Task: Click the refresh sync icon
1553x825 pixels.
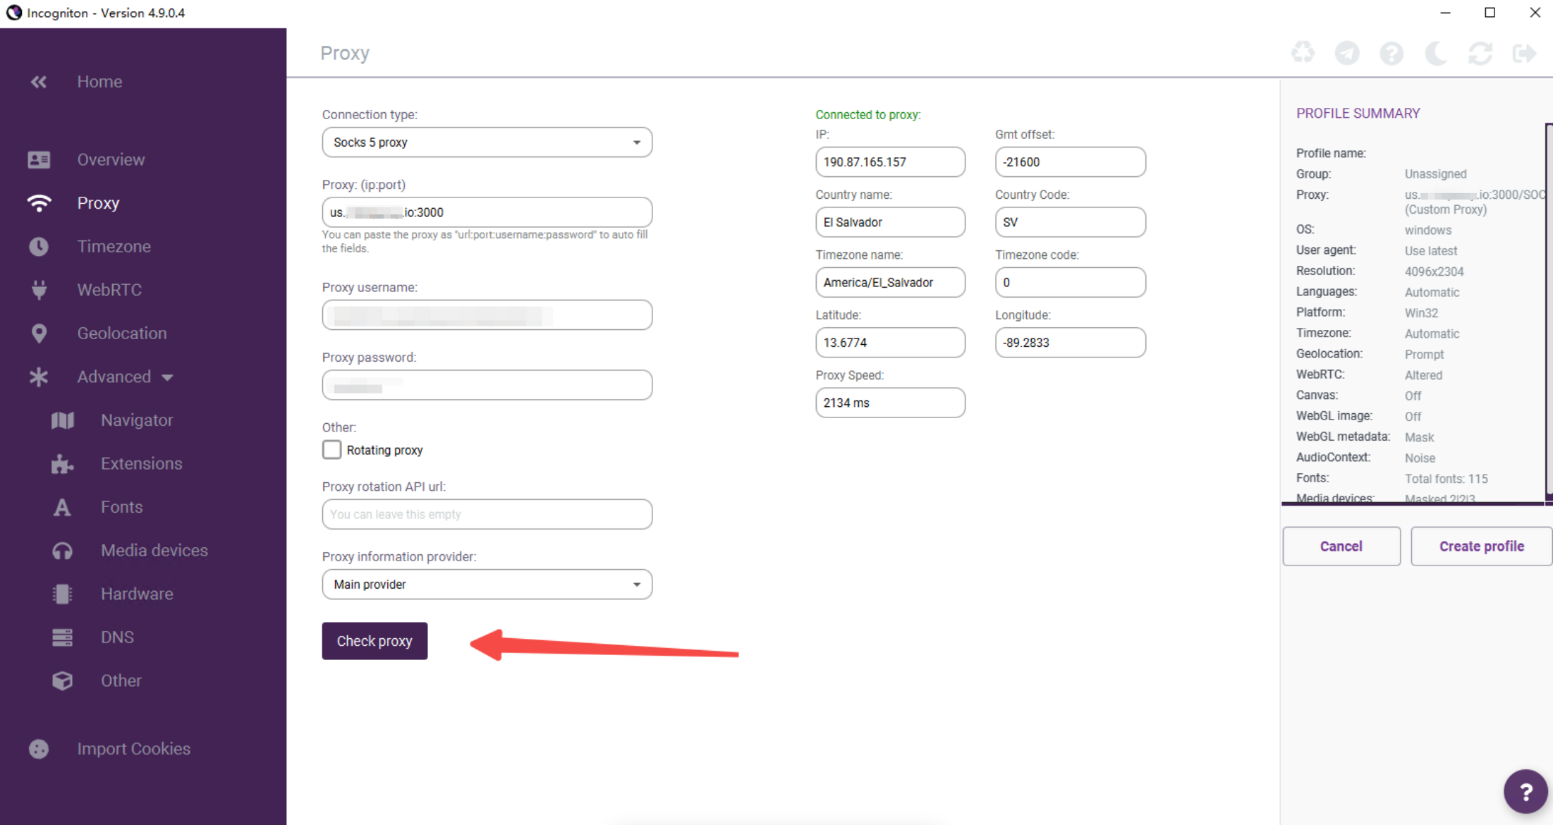Action: click(x=1480, y=53)
